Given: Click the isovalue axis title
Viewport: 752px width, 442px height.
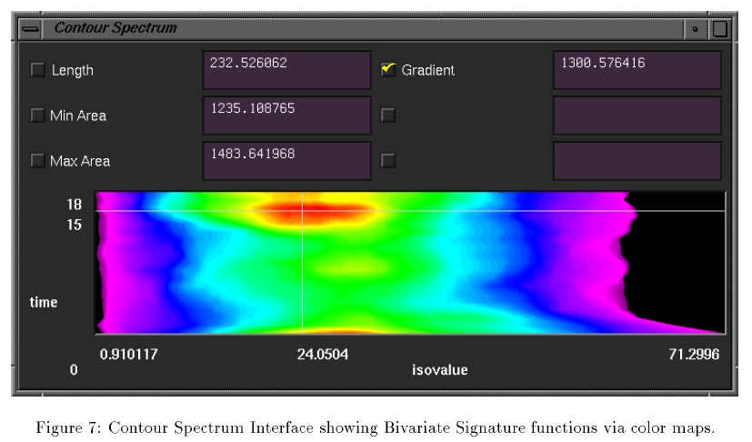Looking at the screenshot, I should click(x=440, y=369).
